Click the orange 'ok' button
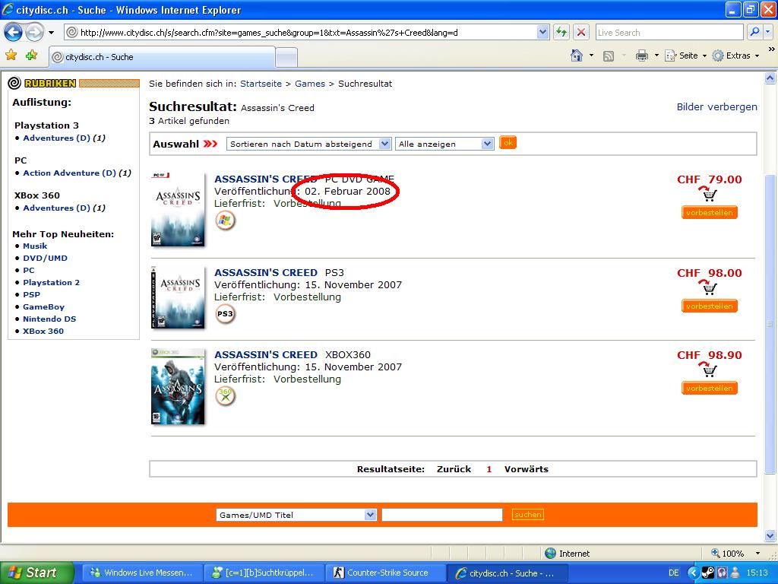This screenshot has height=584, width=778. (508, 143)
